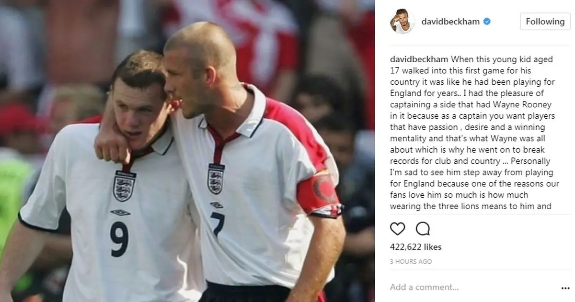Click the blue verified badge beside davidbeckham
575x302 pixels.
pos(487,22)
